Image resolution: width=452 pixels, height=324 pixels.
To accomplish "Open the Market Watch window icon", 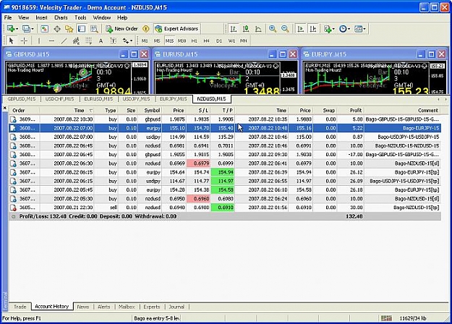I will point(44,28).
